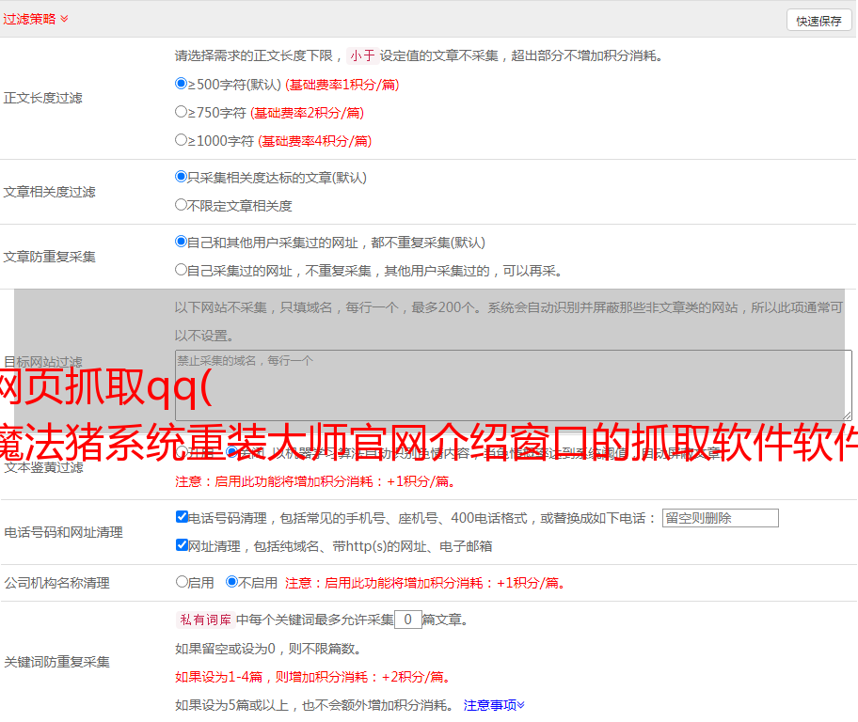Select 只采集相关度达标的文章 option
This screenshot has height=722, width=858.
(x=182, y=177)
